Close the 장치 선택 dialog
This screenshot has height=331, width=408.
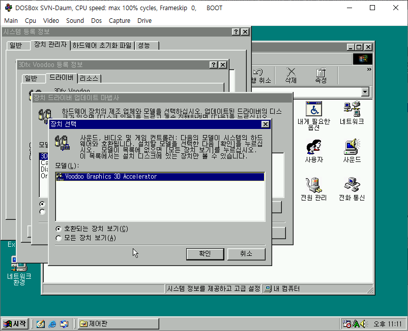[x=265, y=124]
